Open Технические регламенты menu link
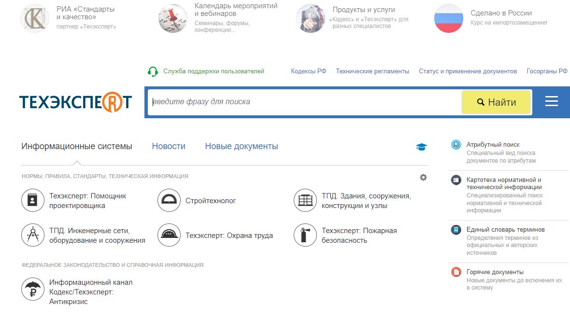570x319 pixels. [x=372, y=71]
